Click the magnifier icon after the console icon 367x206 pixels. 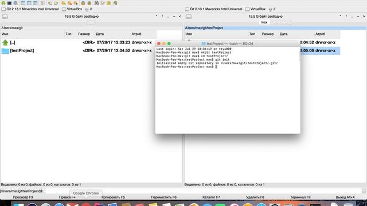15,3
